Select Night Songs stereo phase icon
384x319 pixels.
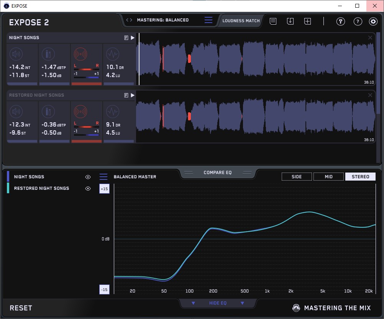pos(80,54)
